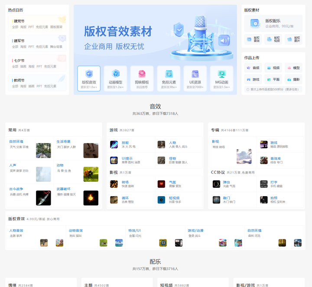
Task: Upload 模型 work
Action: (293, 68)
